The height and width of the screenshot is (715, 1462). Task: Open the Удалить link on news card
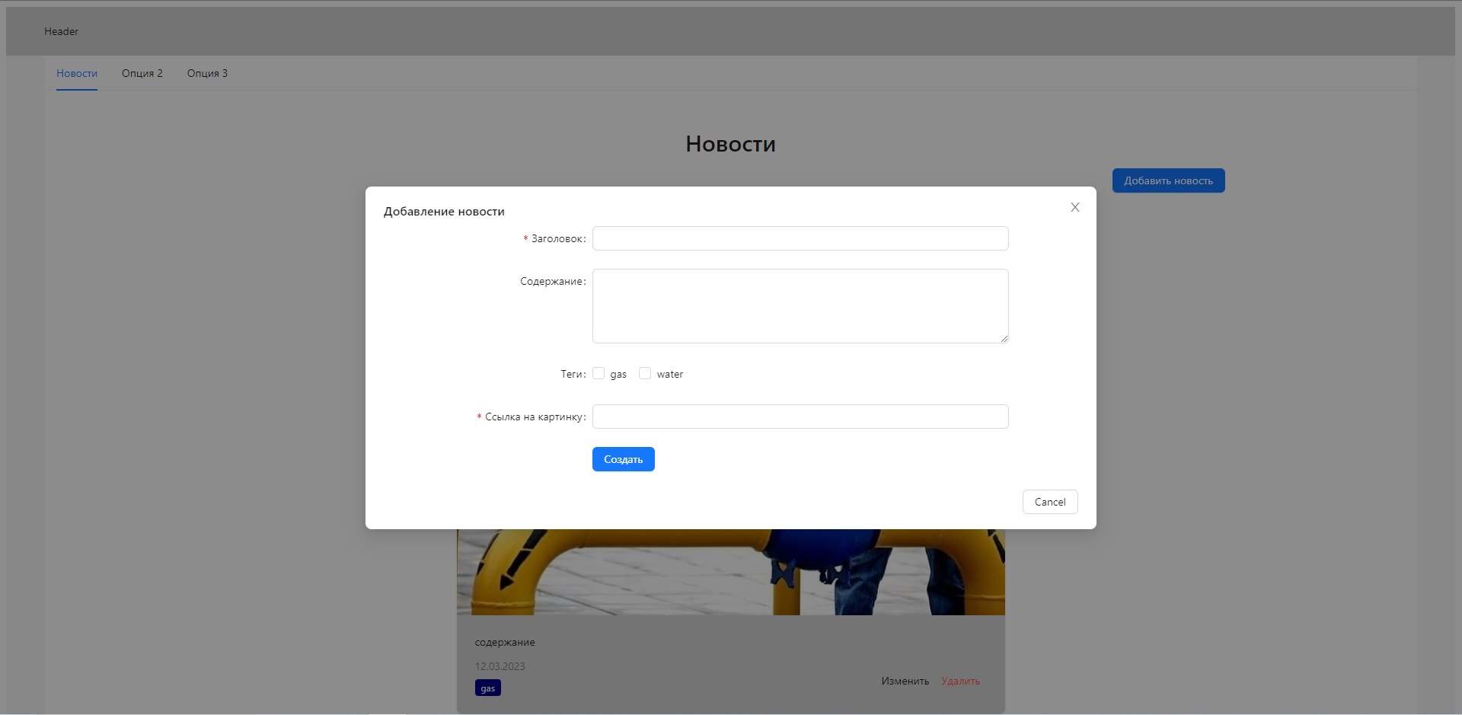click(x=959, y=681)
